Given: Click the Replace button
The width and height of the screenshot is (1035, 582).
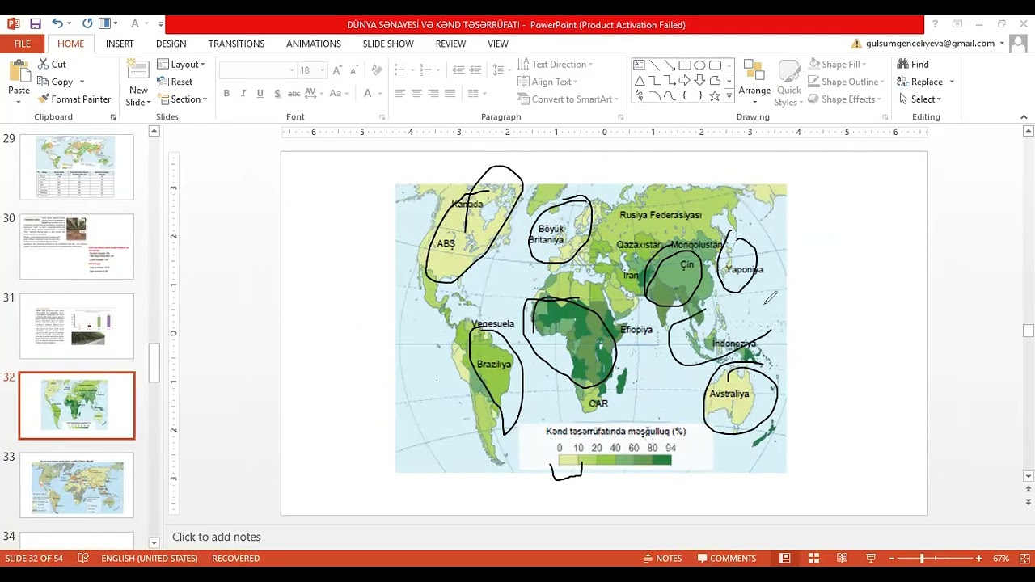Looking at the screenshot, I should tap(919, 82).
